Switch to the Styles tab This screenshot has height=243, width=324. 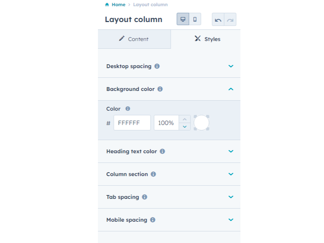tap(207, 39)
